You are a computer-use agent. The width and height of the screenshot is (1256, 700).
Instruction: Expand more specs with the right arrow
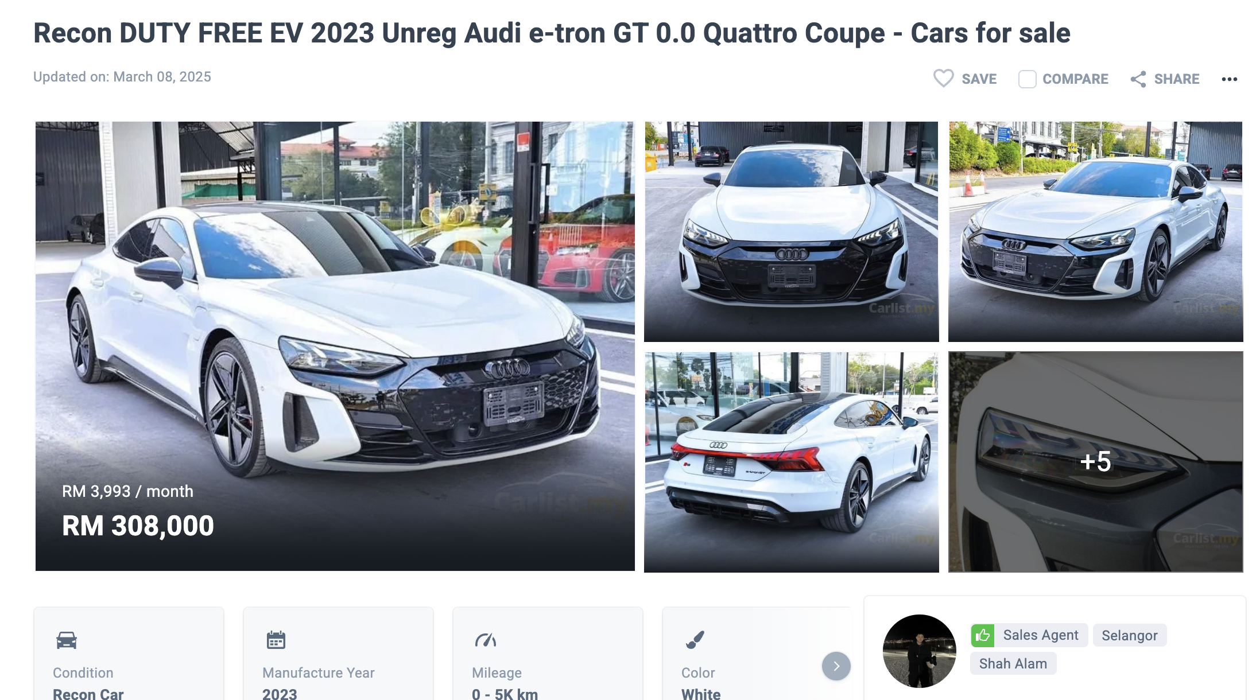point(836,666)
